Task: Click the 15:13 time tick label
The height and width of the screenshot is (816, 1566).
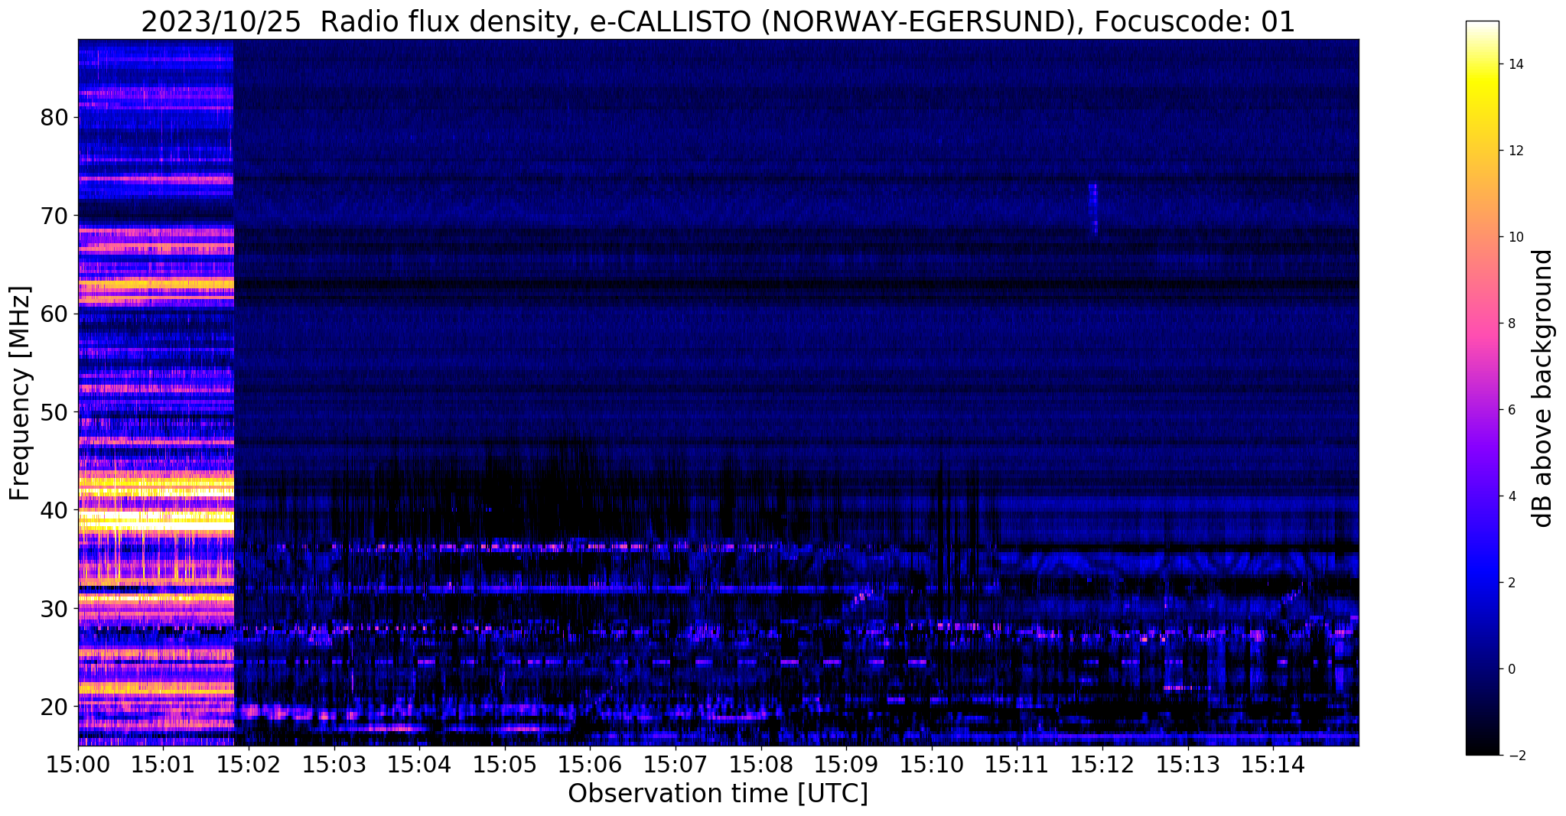Action: tap(1188, 764)
